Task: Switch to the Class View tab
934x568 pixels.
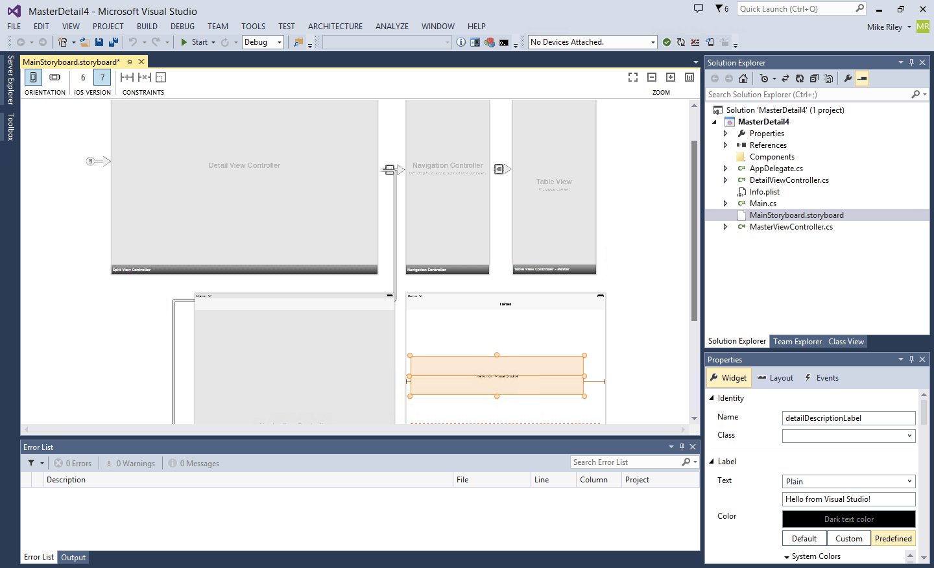Action: [846, 342]
